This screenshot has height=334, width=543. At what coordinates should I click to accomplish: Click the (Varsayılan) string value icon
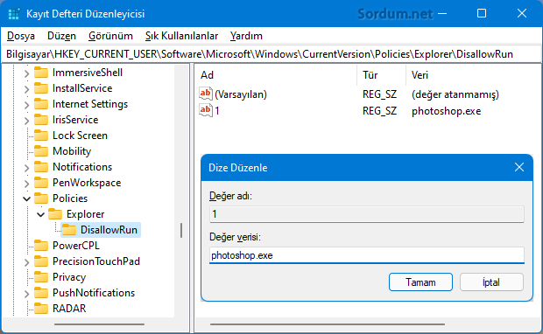coord(206,94)
